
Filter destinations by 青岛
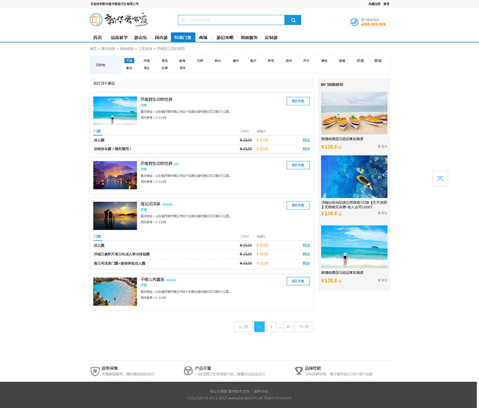[165, 60]
